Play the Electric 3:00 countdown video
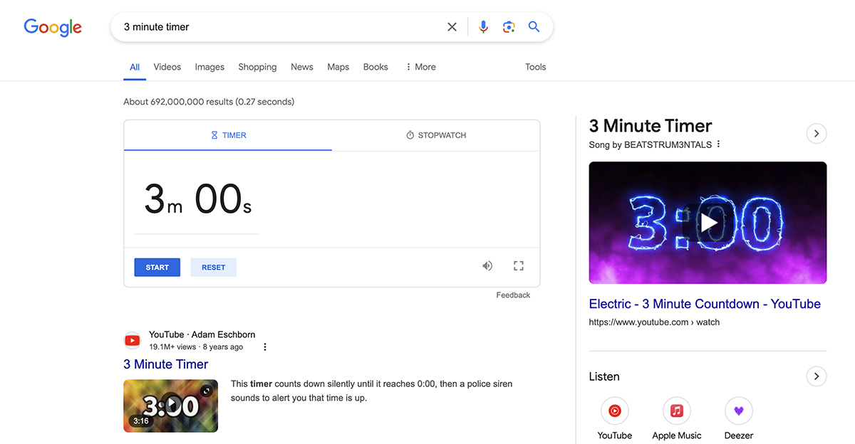Image resolution: width=855 pixels, height=444 pixels. 708,223
